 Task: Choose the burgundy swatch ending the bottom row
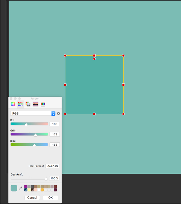[x=55, y=190]
